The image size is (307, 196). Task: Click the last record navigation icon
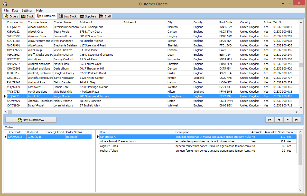[x=296, y=120]
